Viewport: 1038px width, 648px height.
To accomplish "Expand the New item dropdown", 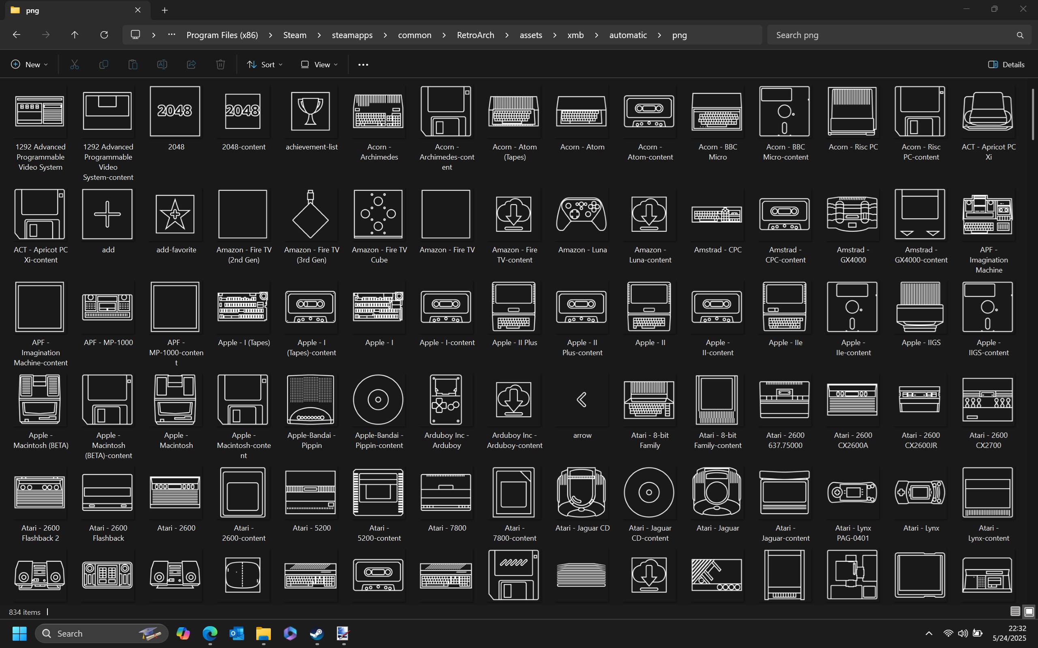I will [29, 64].
